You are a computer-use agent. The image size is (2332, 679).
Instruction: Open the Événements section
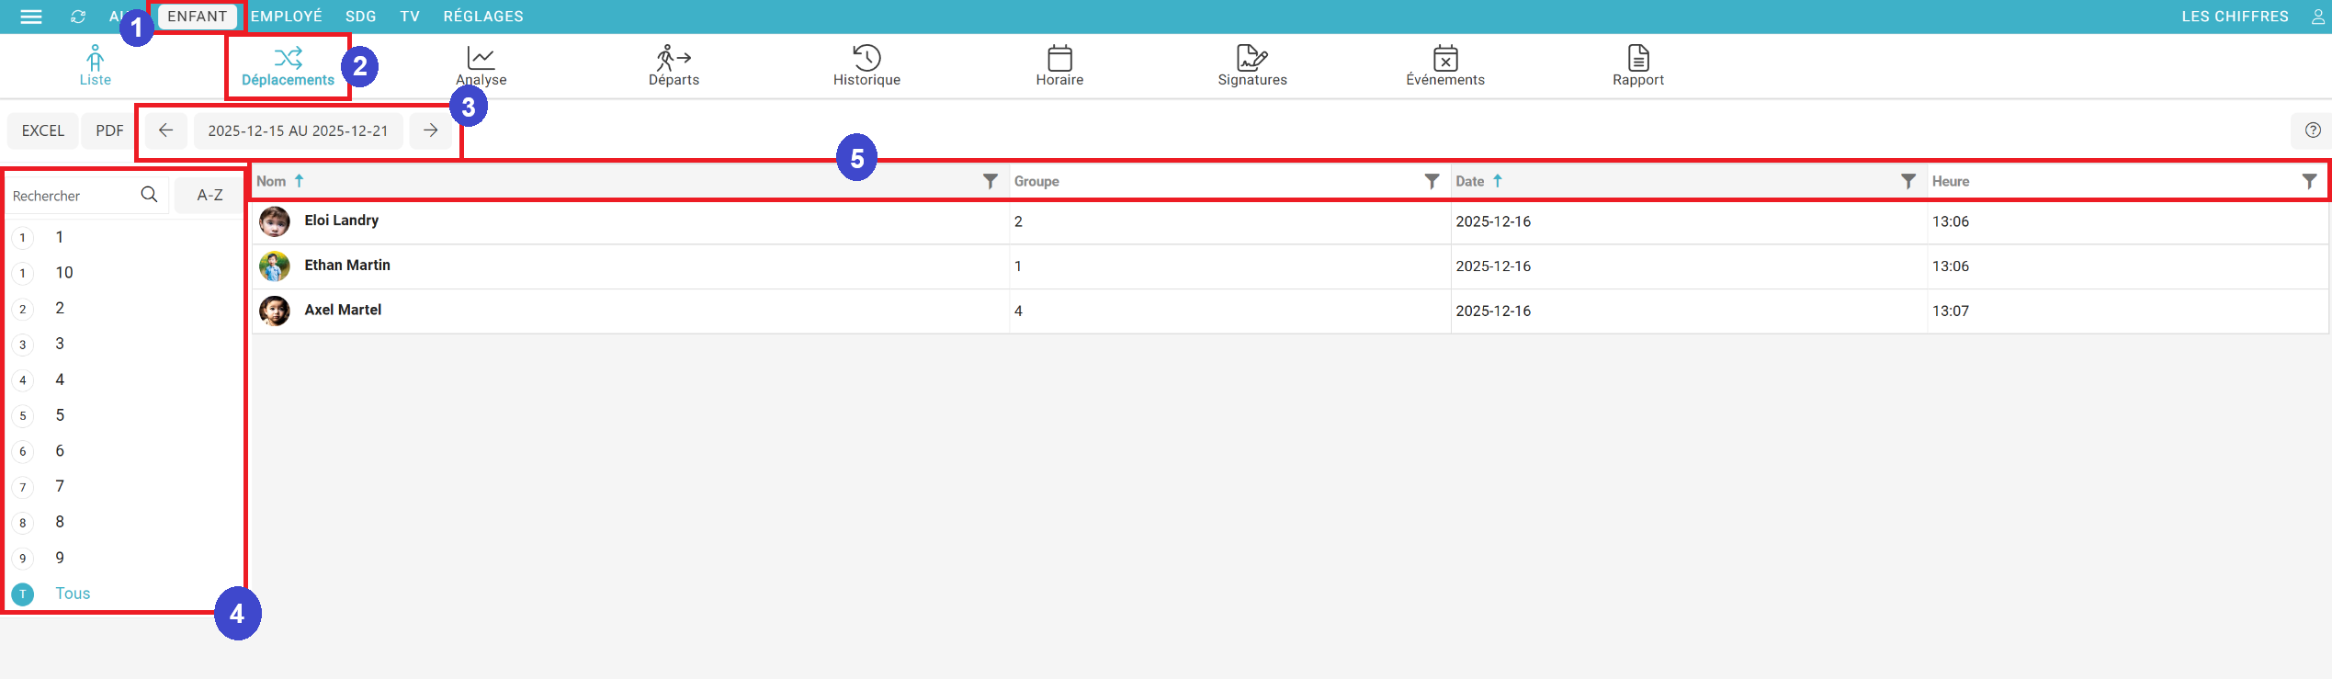[x=1444, y=66]
